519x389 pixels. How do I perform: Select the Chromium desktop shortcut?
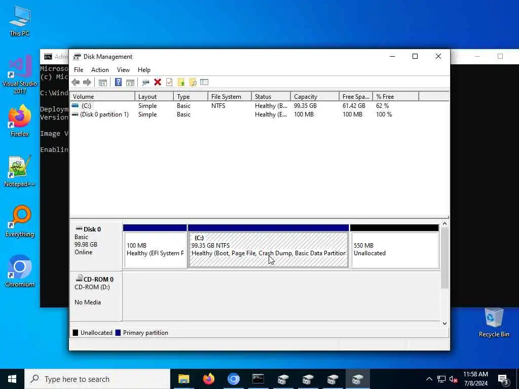[x=20, y=271]
